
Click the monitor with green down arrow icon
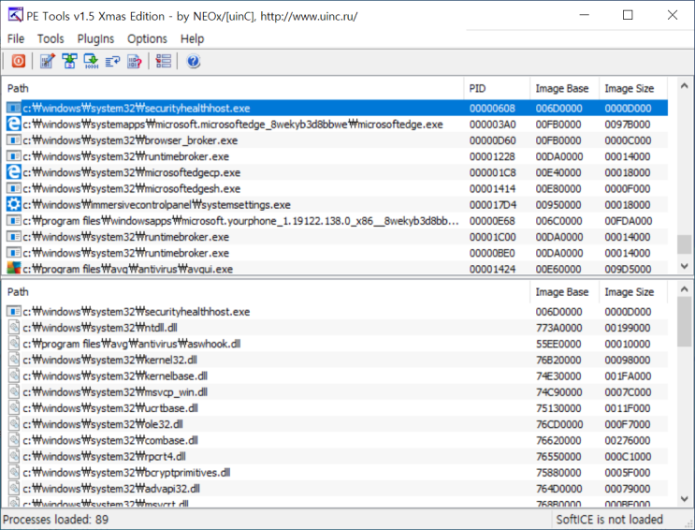(x=91, y=62)
